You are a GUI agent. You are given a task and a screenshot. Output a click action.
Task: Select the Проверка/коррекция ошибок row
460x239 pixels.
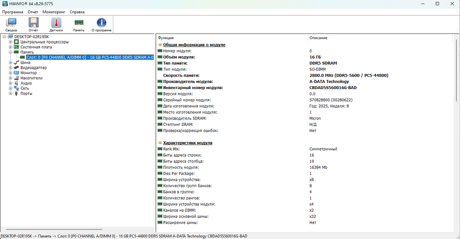coord(305,131)
